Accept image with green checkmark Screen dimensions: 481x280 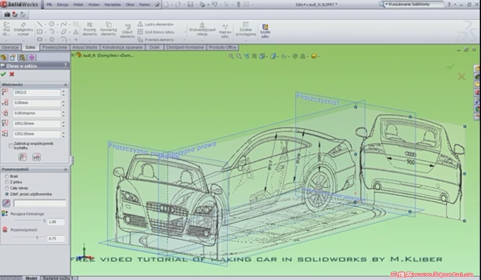click(3, 74)
